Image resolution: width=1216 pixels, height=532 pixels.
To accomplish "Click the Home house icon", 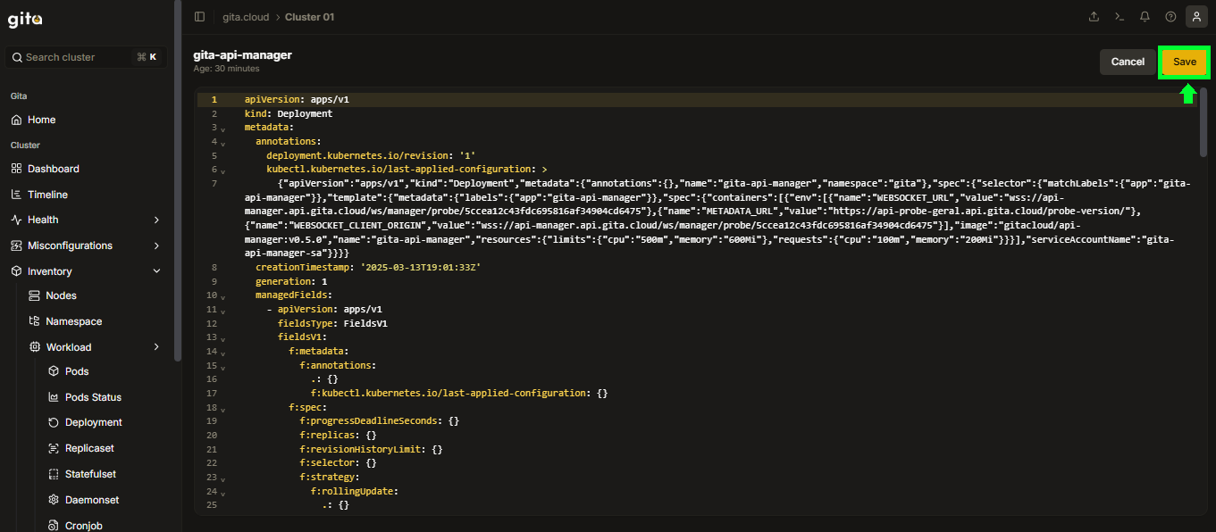I will [x=16, y=120].
